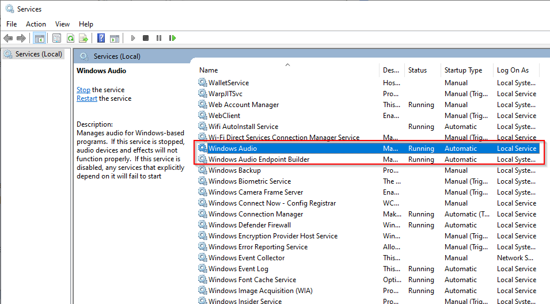Click the gear icon beside Wifi AutoInstall Service

pos(202,126)
